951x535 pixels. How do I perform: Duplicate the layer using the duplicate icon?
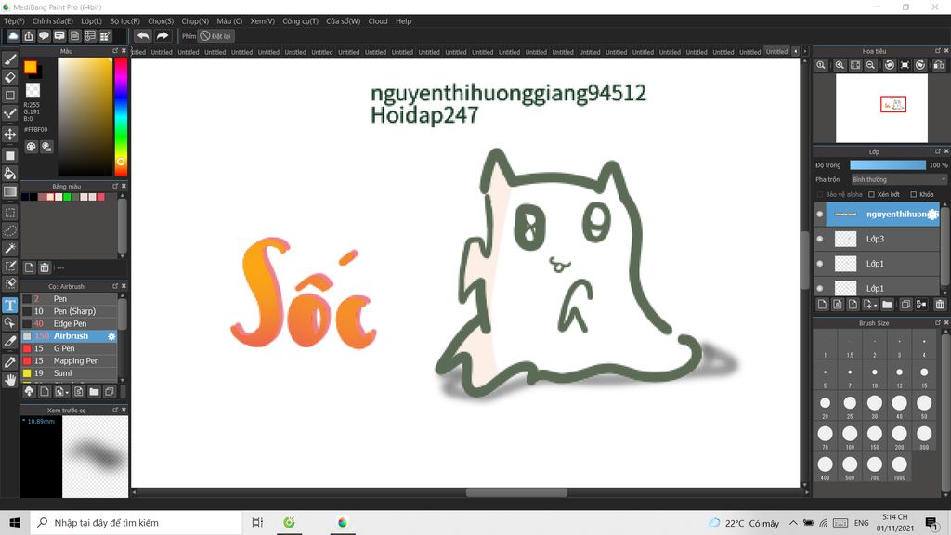click(905, 305)
